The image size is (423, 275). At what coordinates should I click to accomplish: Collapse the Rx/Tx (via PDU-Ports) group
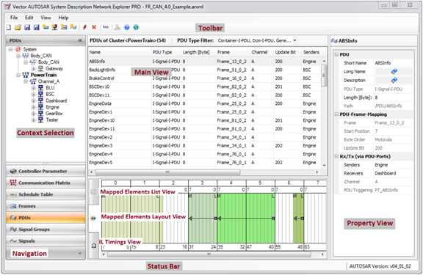336,156
